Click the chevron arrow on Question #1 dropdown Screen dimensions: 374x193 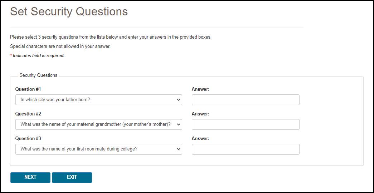click(179, 100)
